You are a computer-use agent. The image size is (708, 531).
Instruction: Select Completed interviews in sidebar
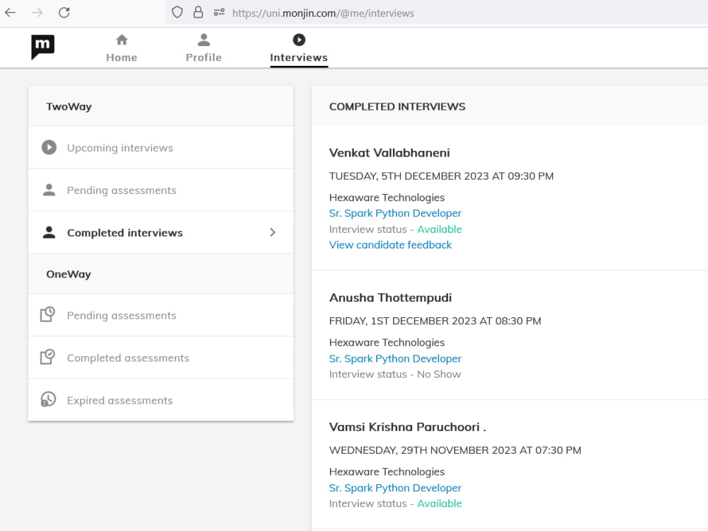point(161,232)
